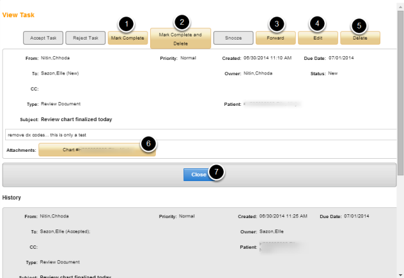Forward the task to someone
404x278 pixels.
[x=276, y=39]
